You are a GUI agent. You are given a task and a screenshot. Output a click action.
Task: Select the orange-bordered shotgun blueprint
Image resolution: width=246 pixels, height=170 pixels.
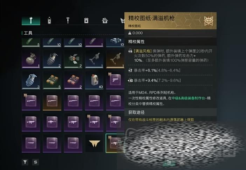(x=52, y=101)
